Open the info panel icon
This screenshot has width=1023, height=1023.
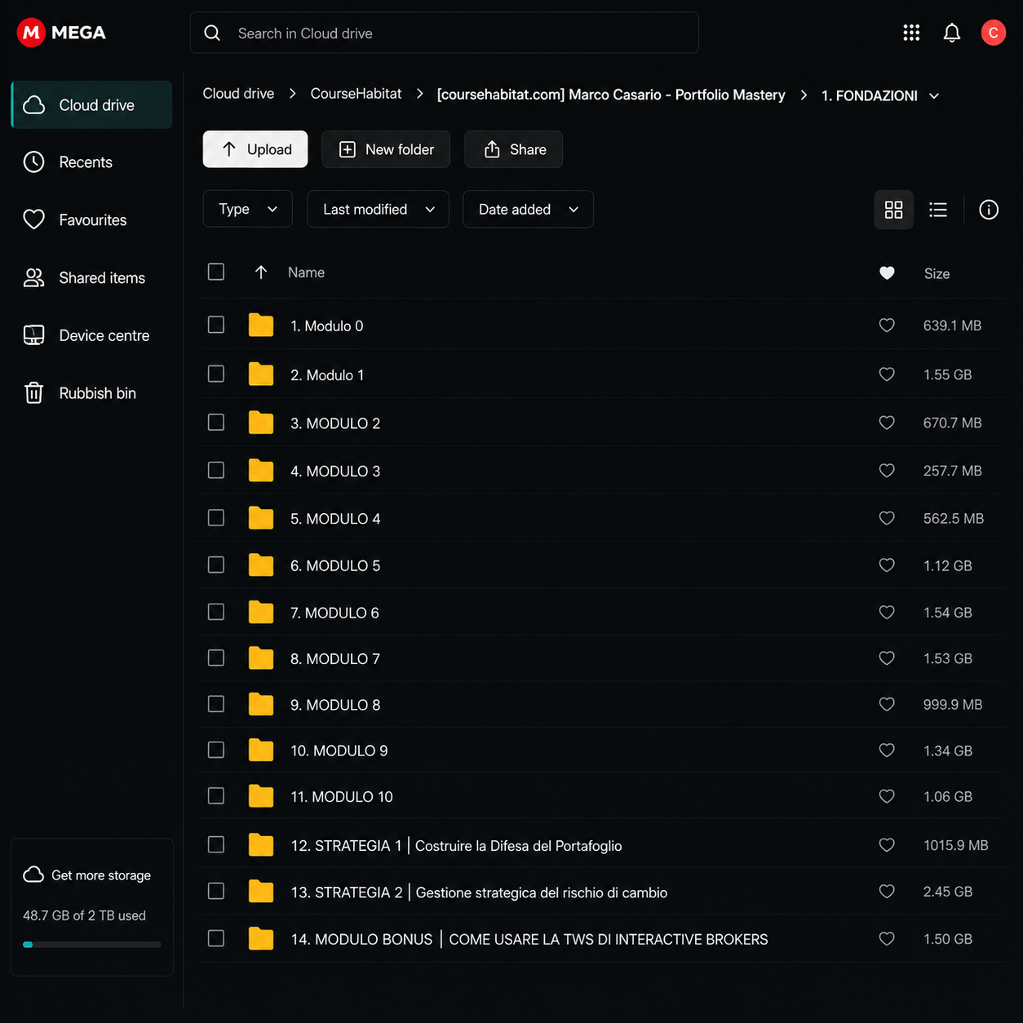[x=989, y=210]
